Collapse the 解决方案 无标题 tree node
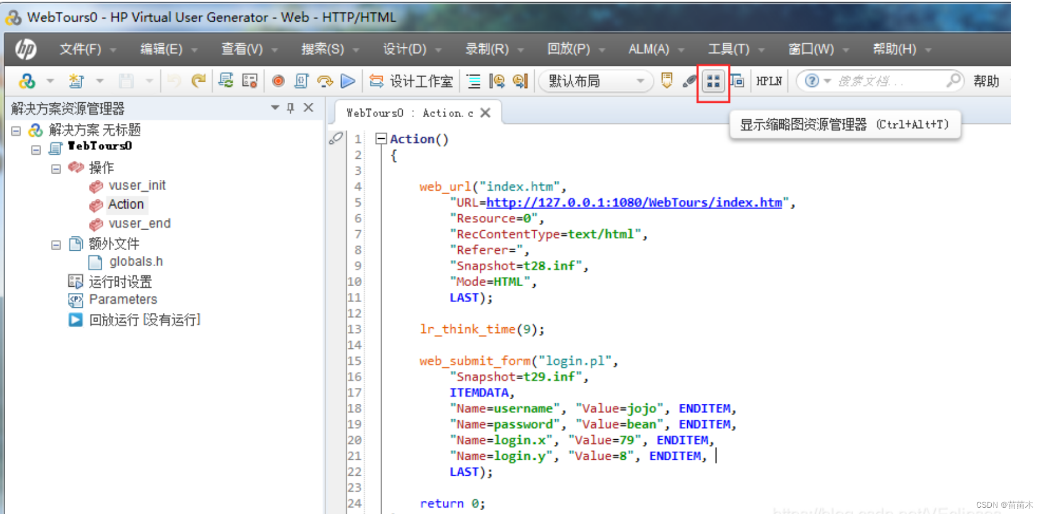 17,131
